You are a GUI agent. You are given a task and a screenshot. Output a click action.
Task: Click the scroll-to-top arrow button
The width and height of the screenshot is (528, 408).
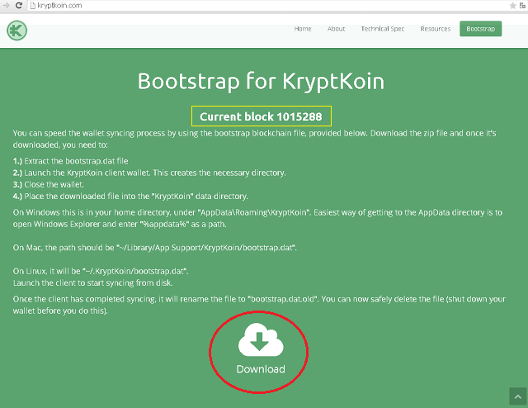pyautogui.click(x=518, y=396)
